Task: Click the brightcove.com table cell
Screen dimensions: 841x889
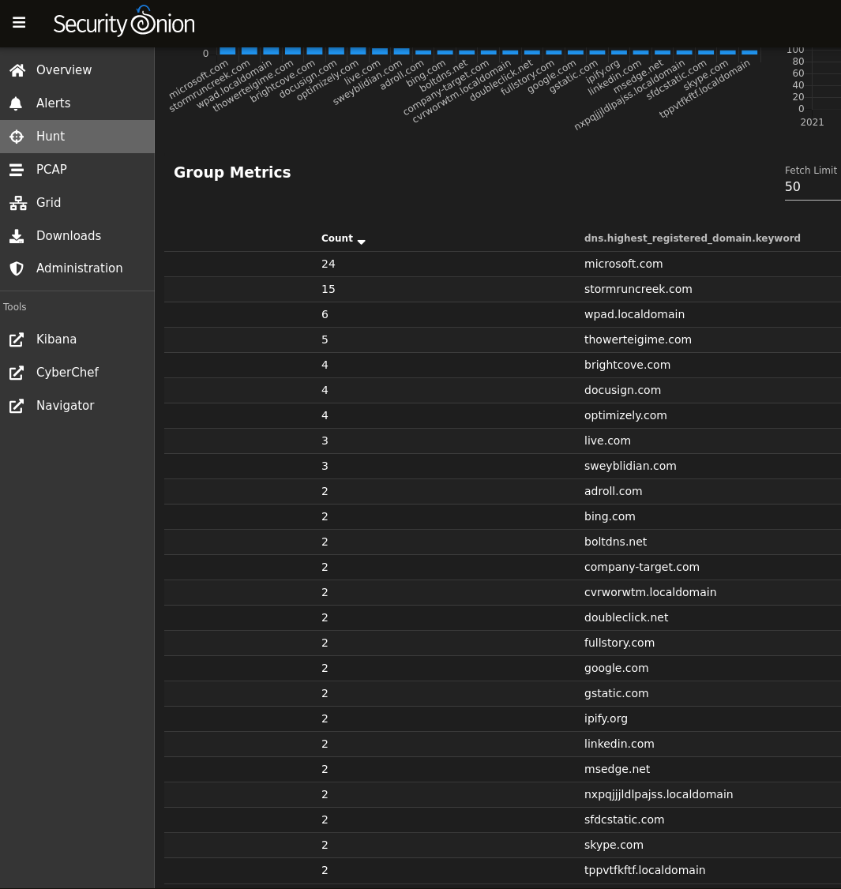Action: point(627,365)
